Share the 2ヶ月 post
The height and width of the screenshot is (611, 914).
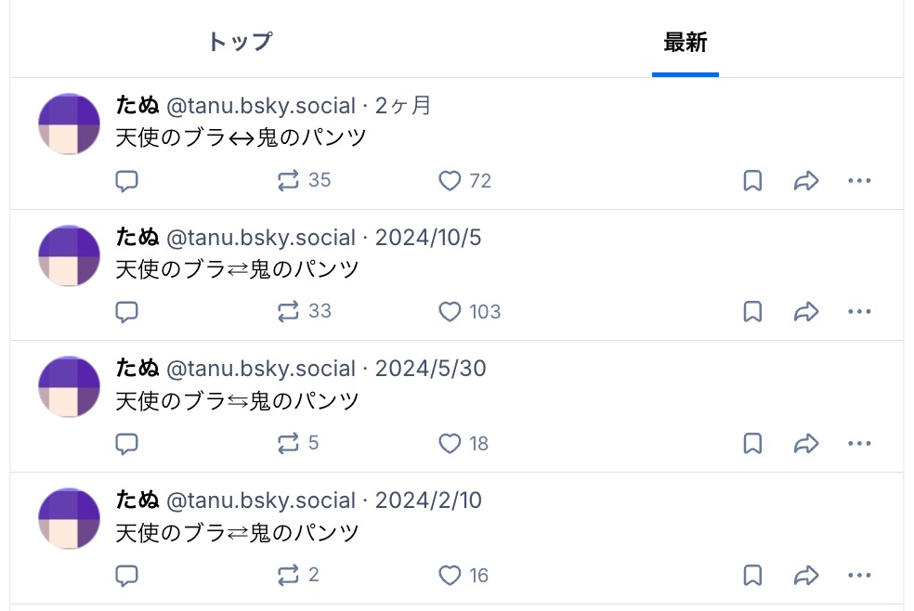(805, 181)
